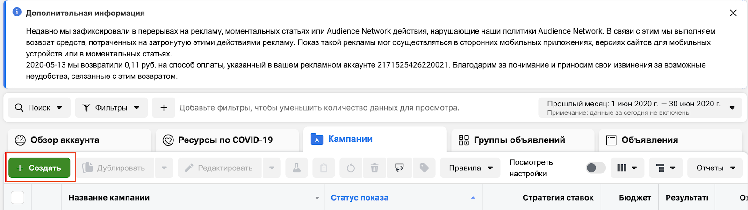This screenshot has height=210, width=748.
Task: Open the Фильтры dropdown
Action: coord(111,108)
